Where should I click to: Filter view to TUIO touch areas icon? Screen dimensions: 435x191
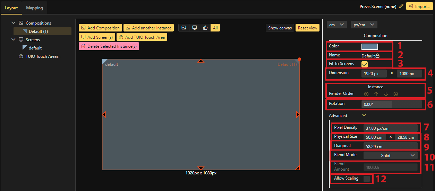[205, 28]
